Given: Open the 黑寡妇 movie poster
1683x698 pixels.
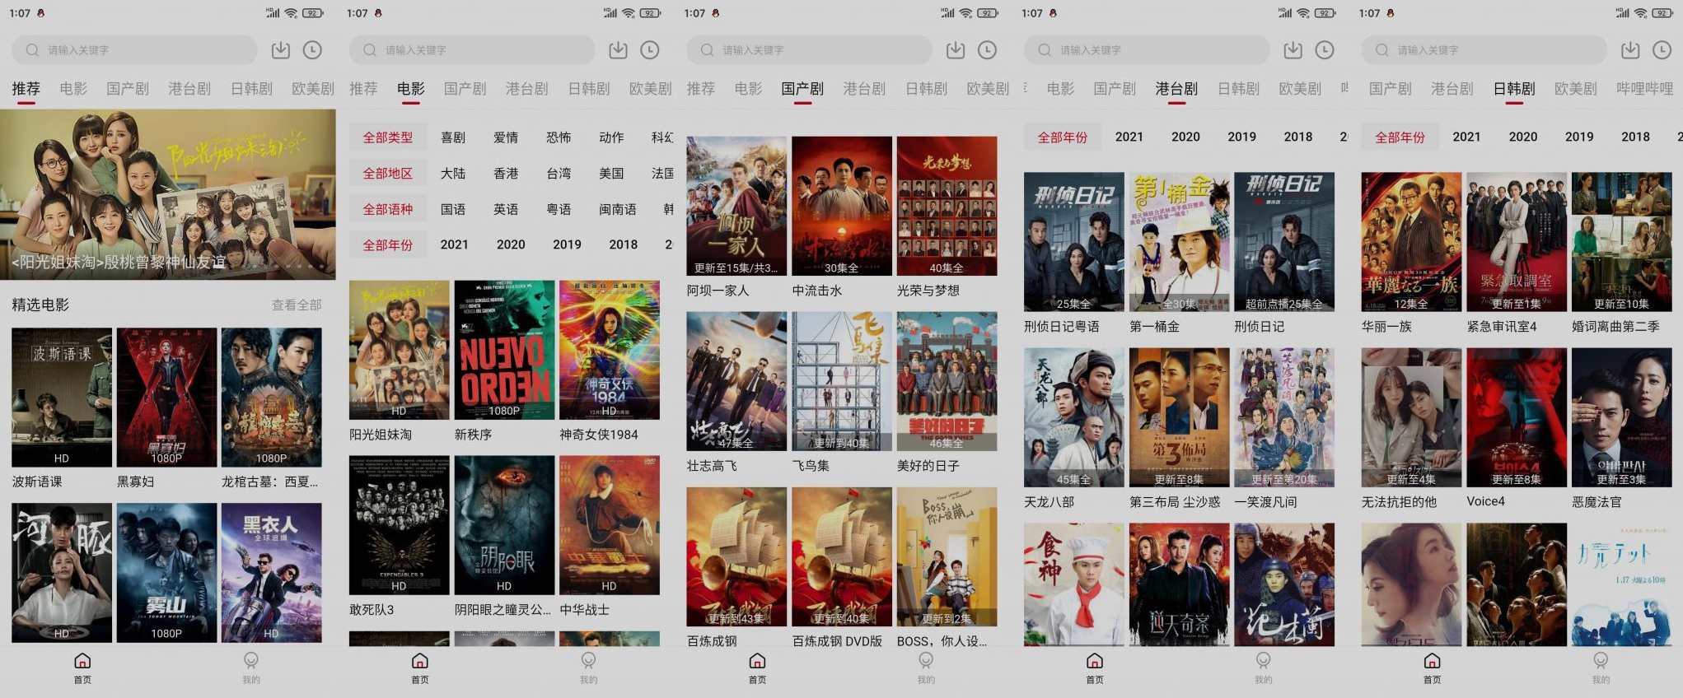Looking at the screenshot, I should click(166, 398).
